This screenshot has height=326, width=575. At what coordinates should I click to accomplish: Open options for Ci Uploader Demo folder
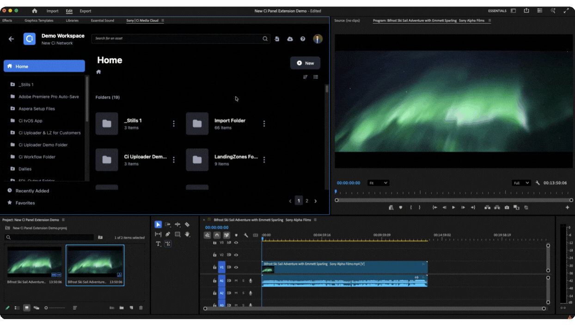point(174,160)
